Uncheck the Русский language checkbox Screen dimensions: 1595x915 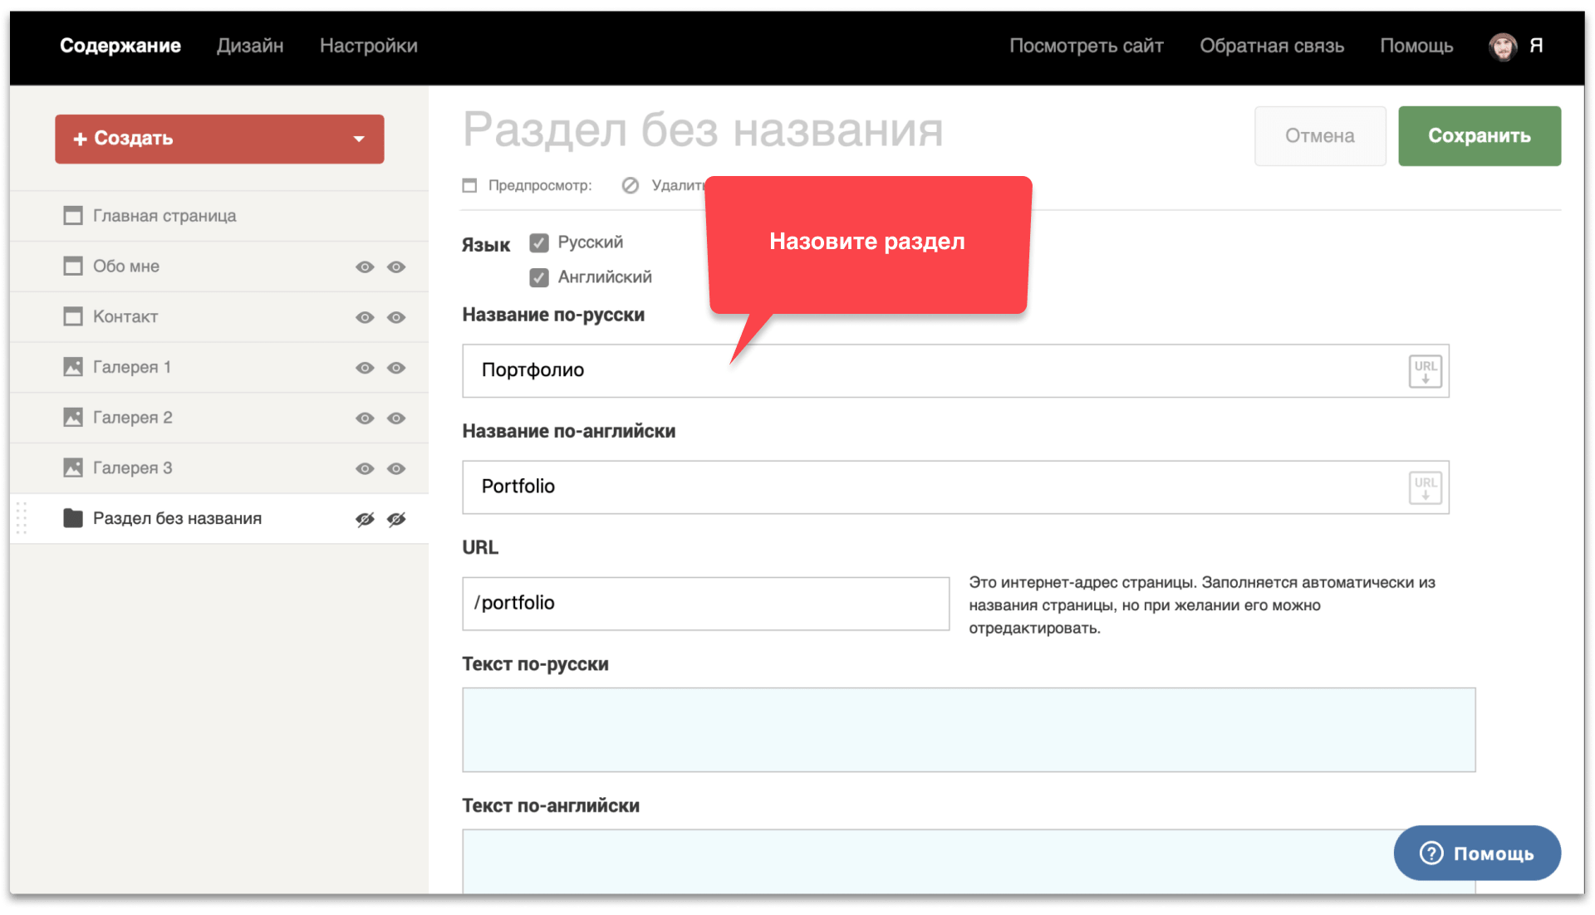[539, 242]
